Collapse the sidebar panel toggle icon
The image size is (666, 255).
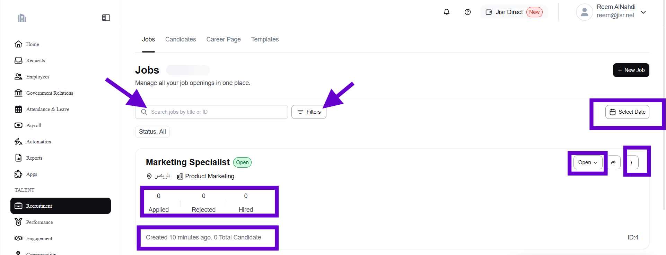pyautogui.click(x=106, y=18)
